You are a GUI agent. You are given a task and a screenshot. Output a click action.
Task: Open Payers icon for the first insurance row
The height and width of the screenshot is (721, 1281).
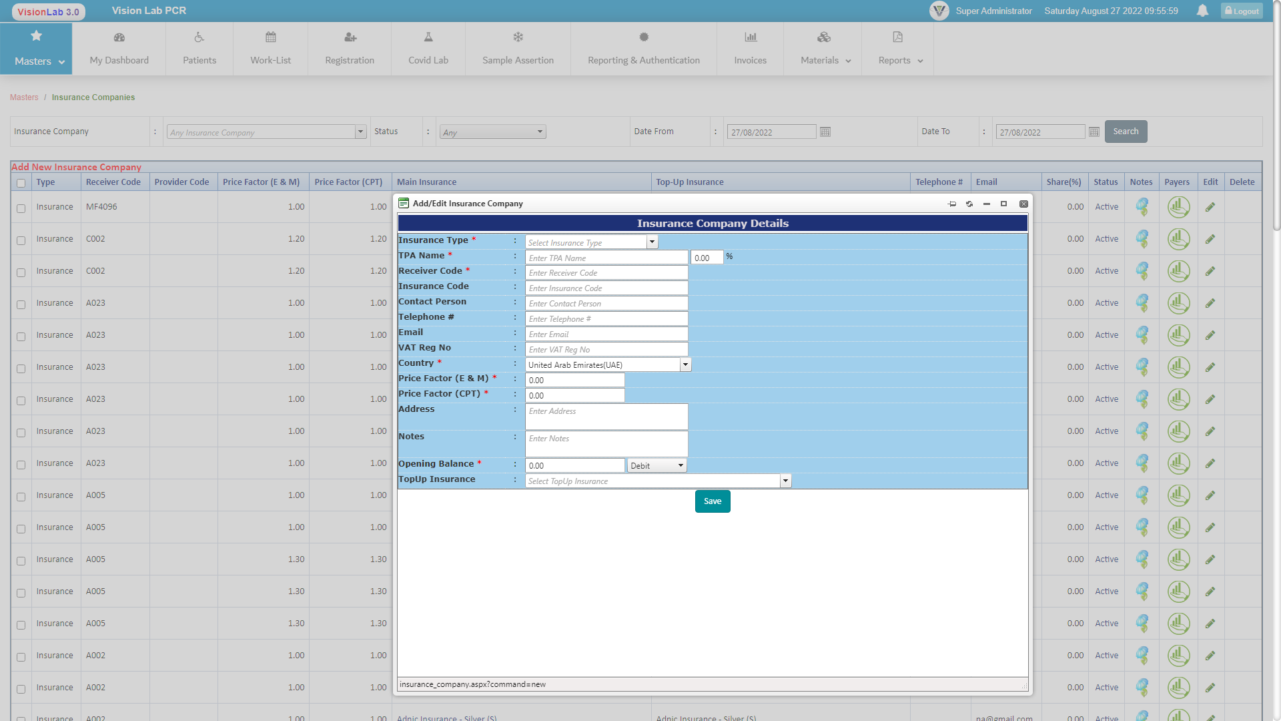click(x=1178, y=206)
